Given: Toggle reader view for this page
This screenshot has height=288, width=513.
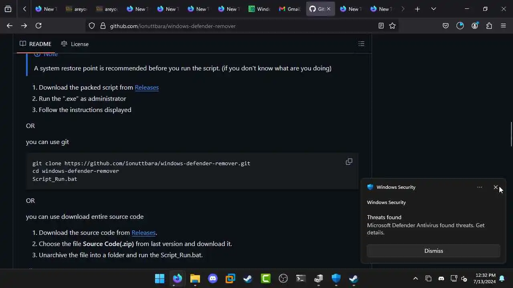Looking at the screenshot, I should (x=381, y=26).
